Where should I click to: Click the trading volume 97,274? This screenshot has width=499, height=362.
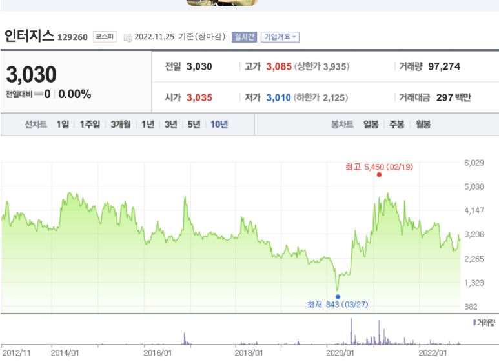click(x=444, y=66)
